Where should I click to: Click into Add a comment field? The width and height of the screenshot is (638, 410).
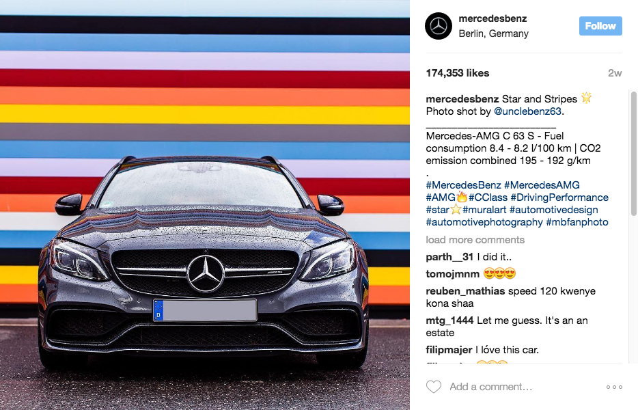click(x=525, y=387)
